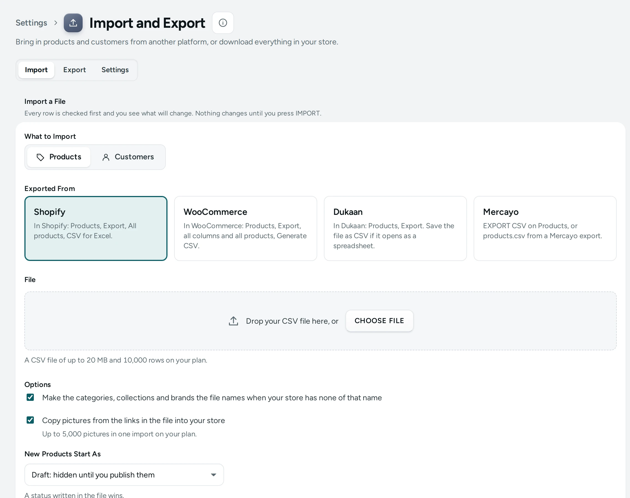Click the 'Exported From' label

point(50,189)
